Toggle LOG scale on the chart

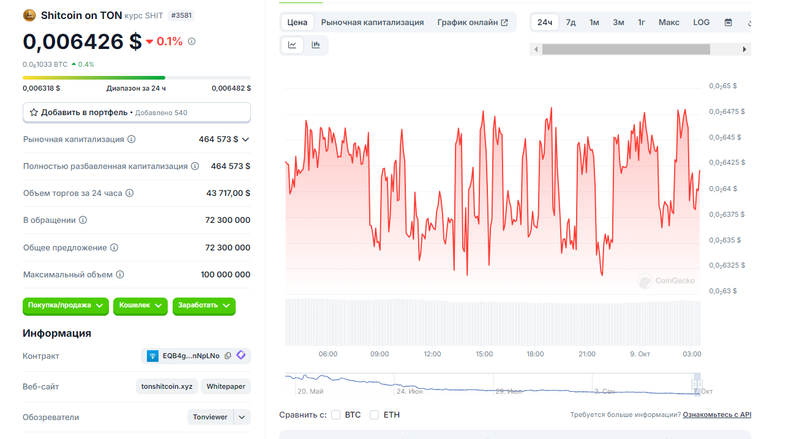tap(702, 23)
